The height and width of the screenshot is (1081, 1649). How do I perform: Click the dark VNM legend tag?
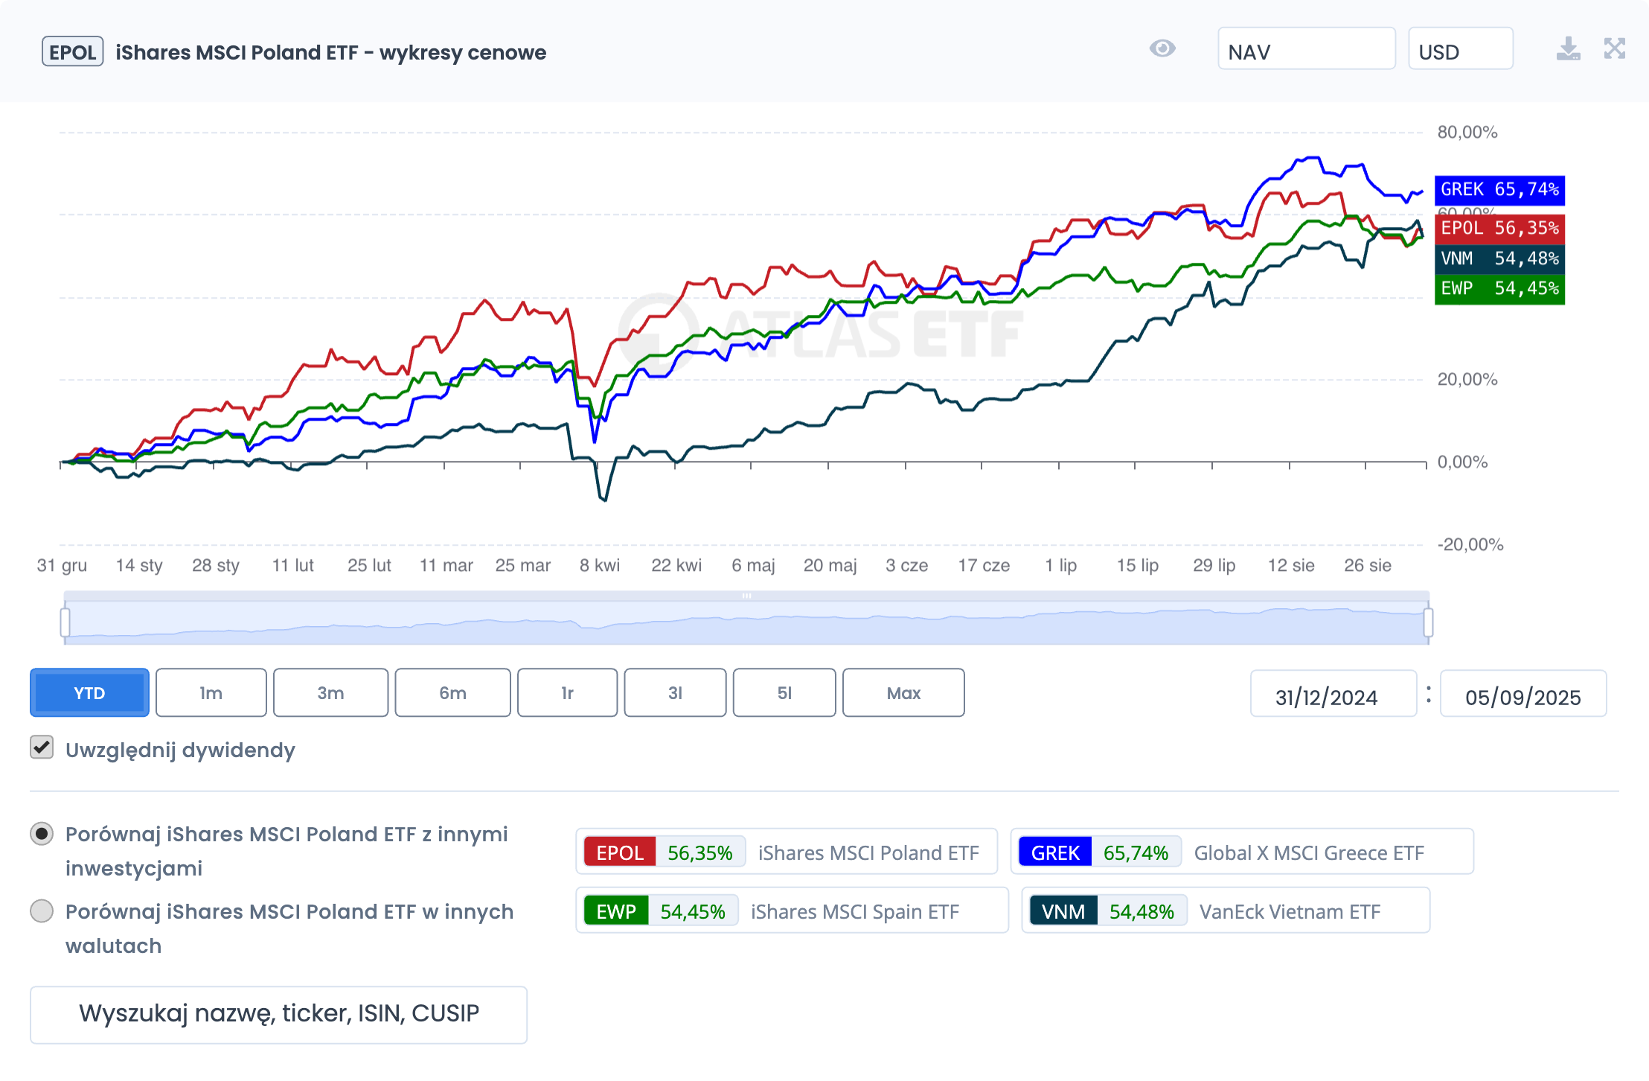click(1063, 911)
